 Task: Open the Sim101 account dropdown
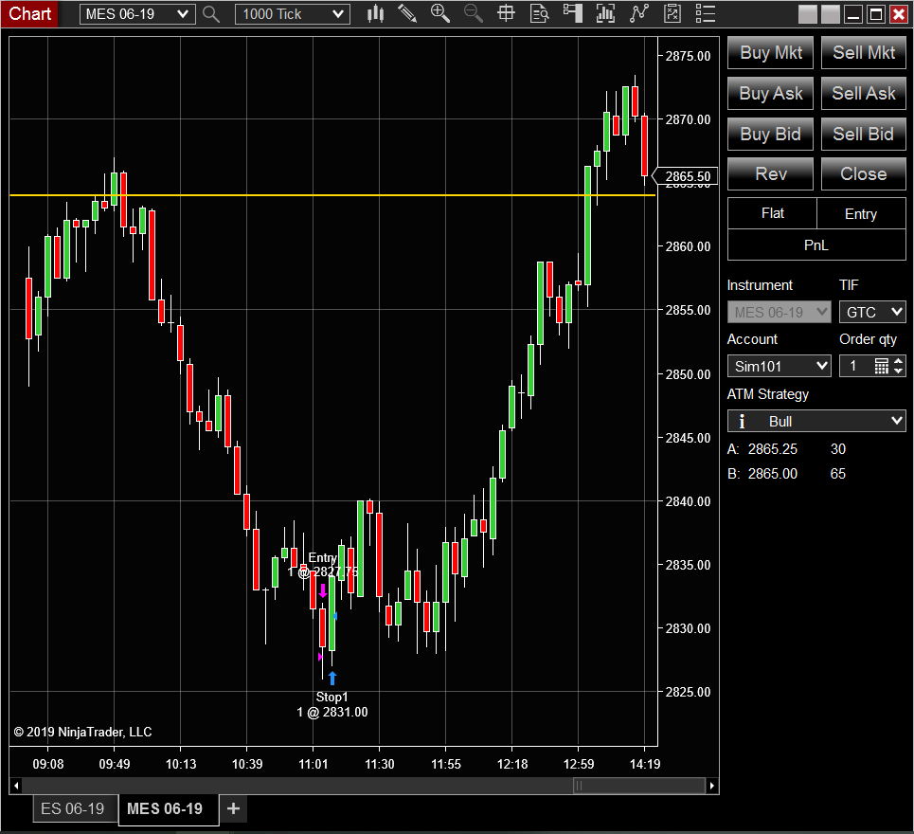[779, 366]
